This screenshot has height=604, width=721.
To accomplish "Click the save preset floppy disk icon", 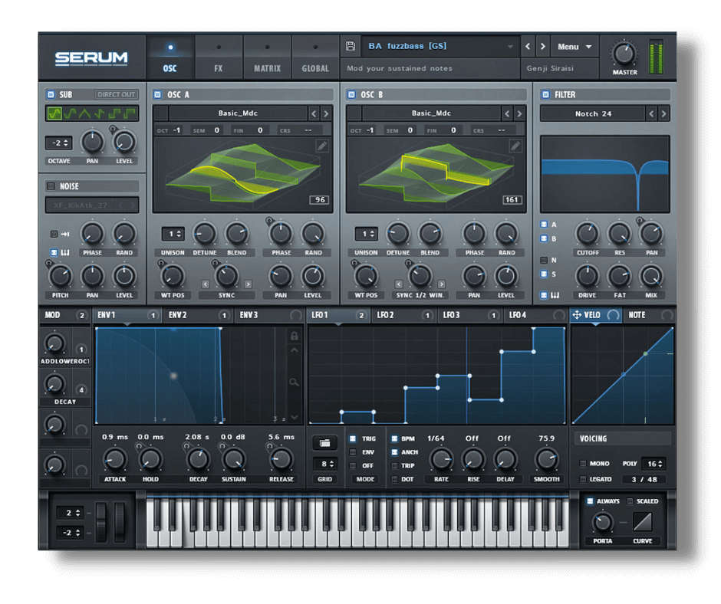I will tap(351, 47).
